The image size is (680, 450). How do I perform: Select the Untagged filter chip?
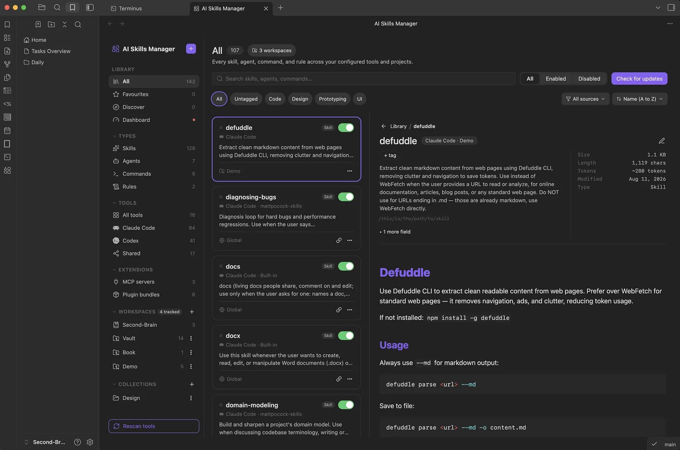click(x=246, y=99)
